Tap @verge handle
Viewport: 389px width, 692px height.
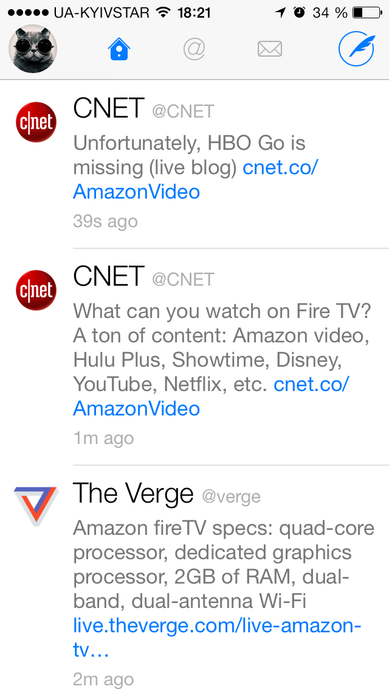(231, 497)
